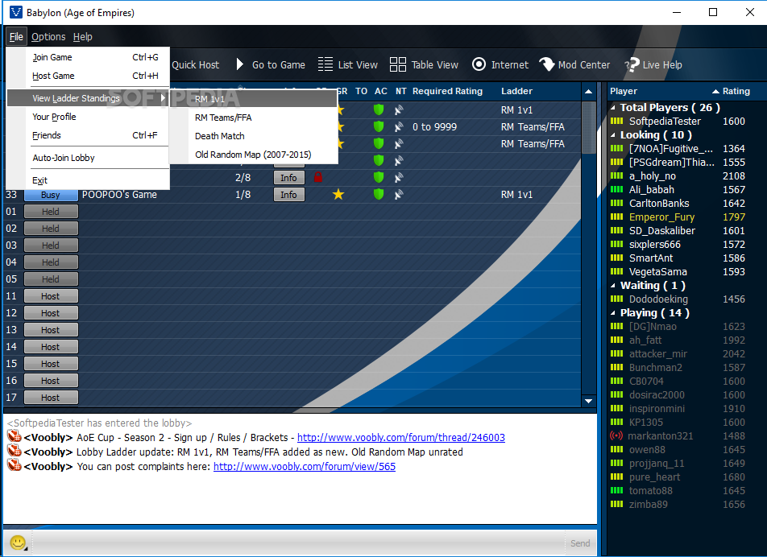Choose Auto-Join Lobby menu entry

(x=89, y=158)
